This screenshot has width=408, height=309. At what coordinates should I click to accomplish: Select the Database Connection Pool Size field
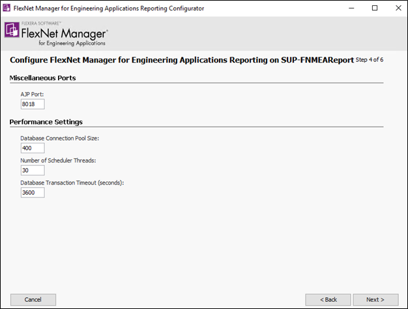(33, 148)
